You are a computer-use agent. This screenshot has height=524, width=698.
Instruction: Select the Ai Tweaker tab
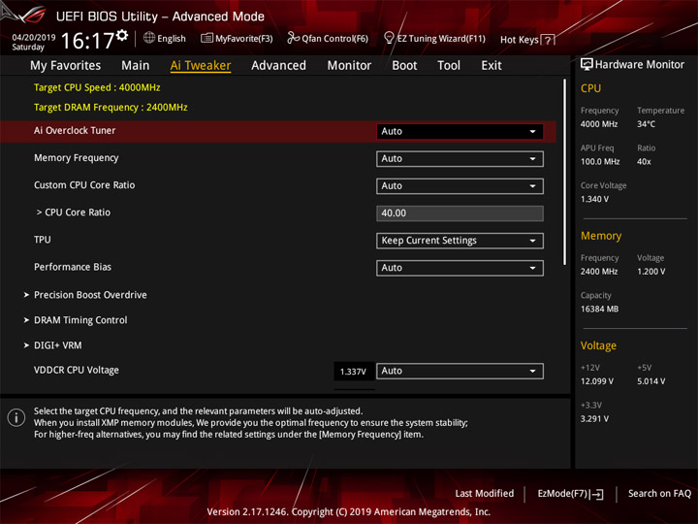click(201, 66)
